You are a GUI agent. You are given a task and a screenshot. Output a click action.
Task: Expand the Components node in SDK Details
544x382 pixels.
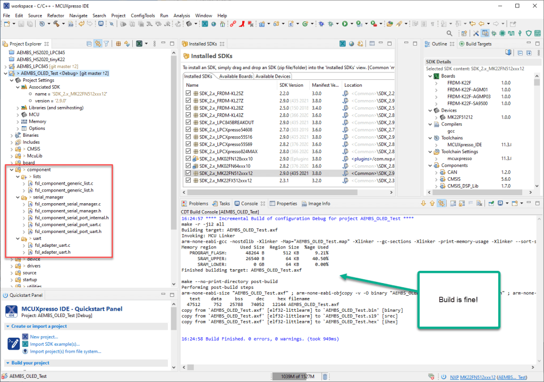pyautogui.click(x=429, y=165)
